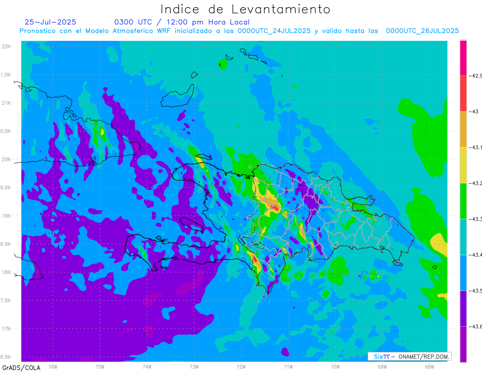Screen dimensions: 482x372
Task: Click the '1.5N' latitude label
Action: (6, 75)
